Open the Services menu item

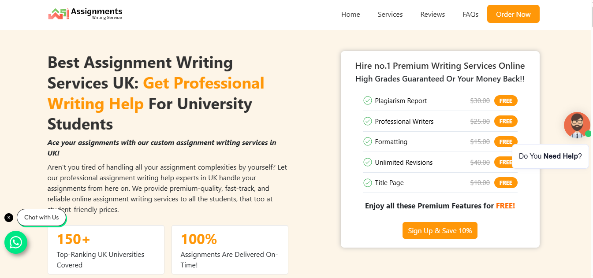click(x=390, y=15)
